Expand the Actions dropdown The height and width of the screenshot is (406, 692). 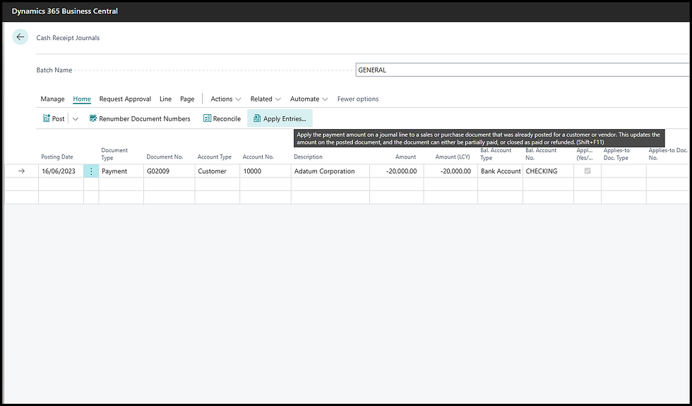(225, 99)
